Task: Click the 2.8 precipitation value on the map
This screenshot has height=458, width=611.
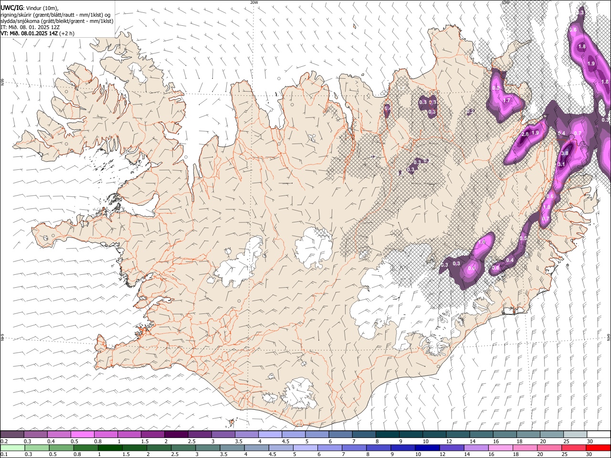Action: 525,134
